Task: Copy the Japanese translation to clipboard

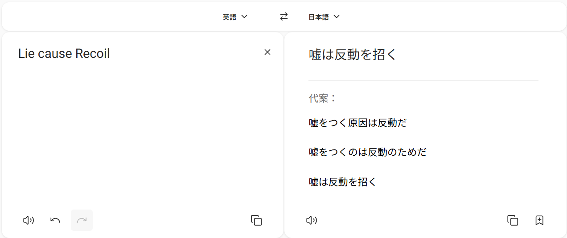Action: pos(513,220)
